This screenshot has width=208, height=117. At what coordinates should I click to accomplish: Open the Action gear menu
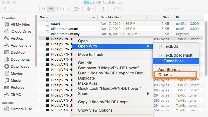(90, 9)
